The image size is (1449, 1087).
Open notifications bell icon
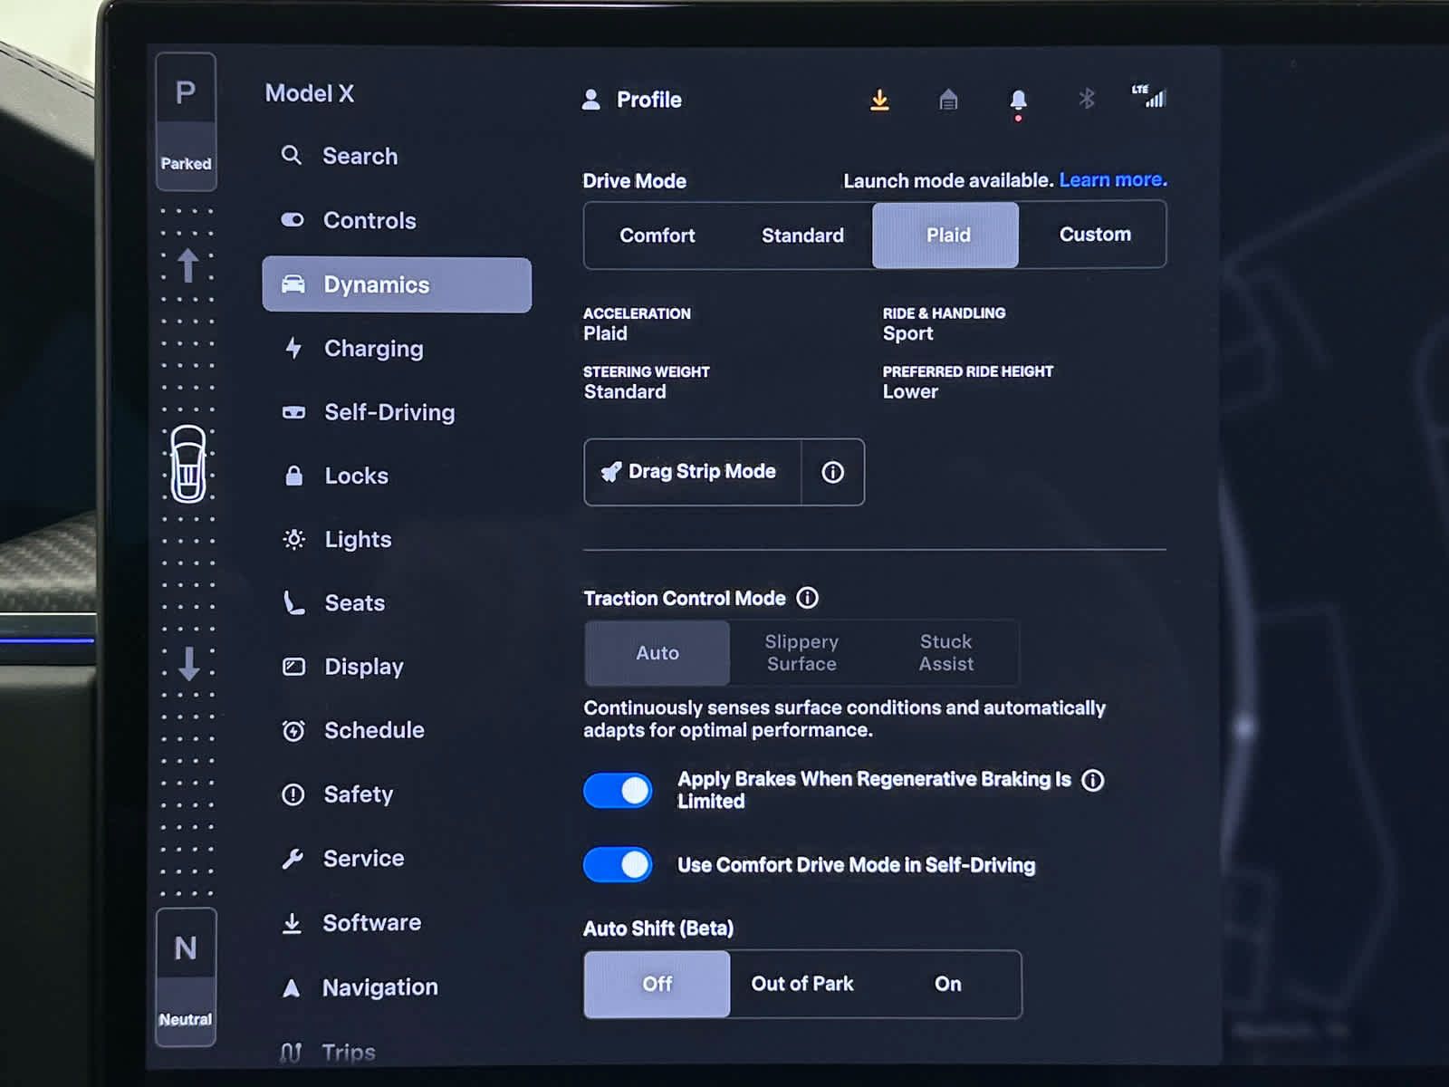[x=1018, y=101]
